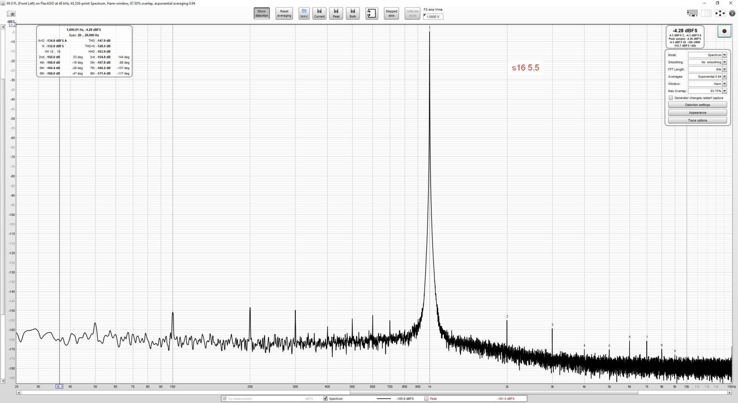Save the Peak trace
This screenshot has width=738, height=403.
(336, 13)
